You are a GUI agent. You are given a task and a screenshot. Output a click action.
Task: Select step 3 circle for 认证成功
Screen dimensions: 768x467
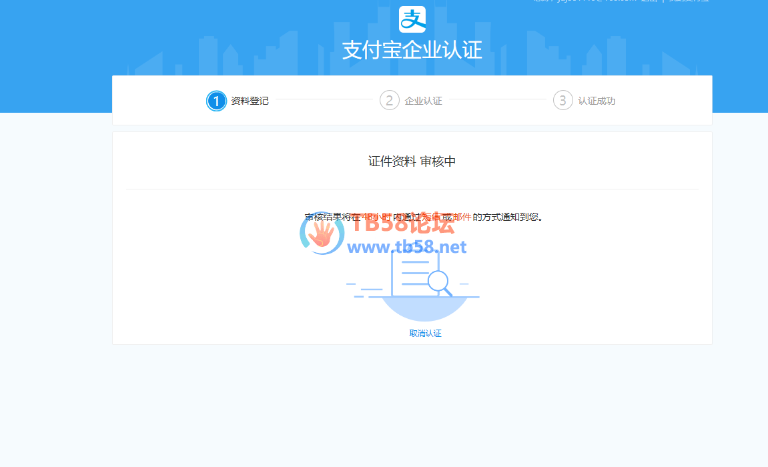click(x=562, y=100)
